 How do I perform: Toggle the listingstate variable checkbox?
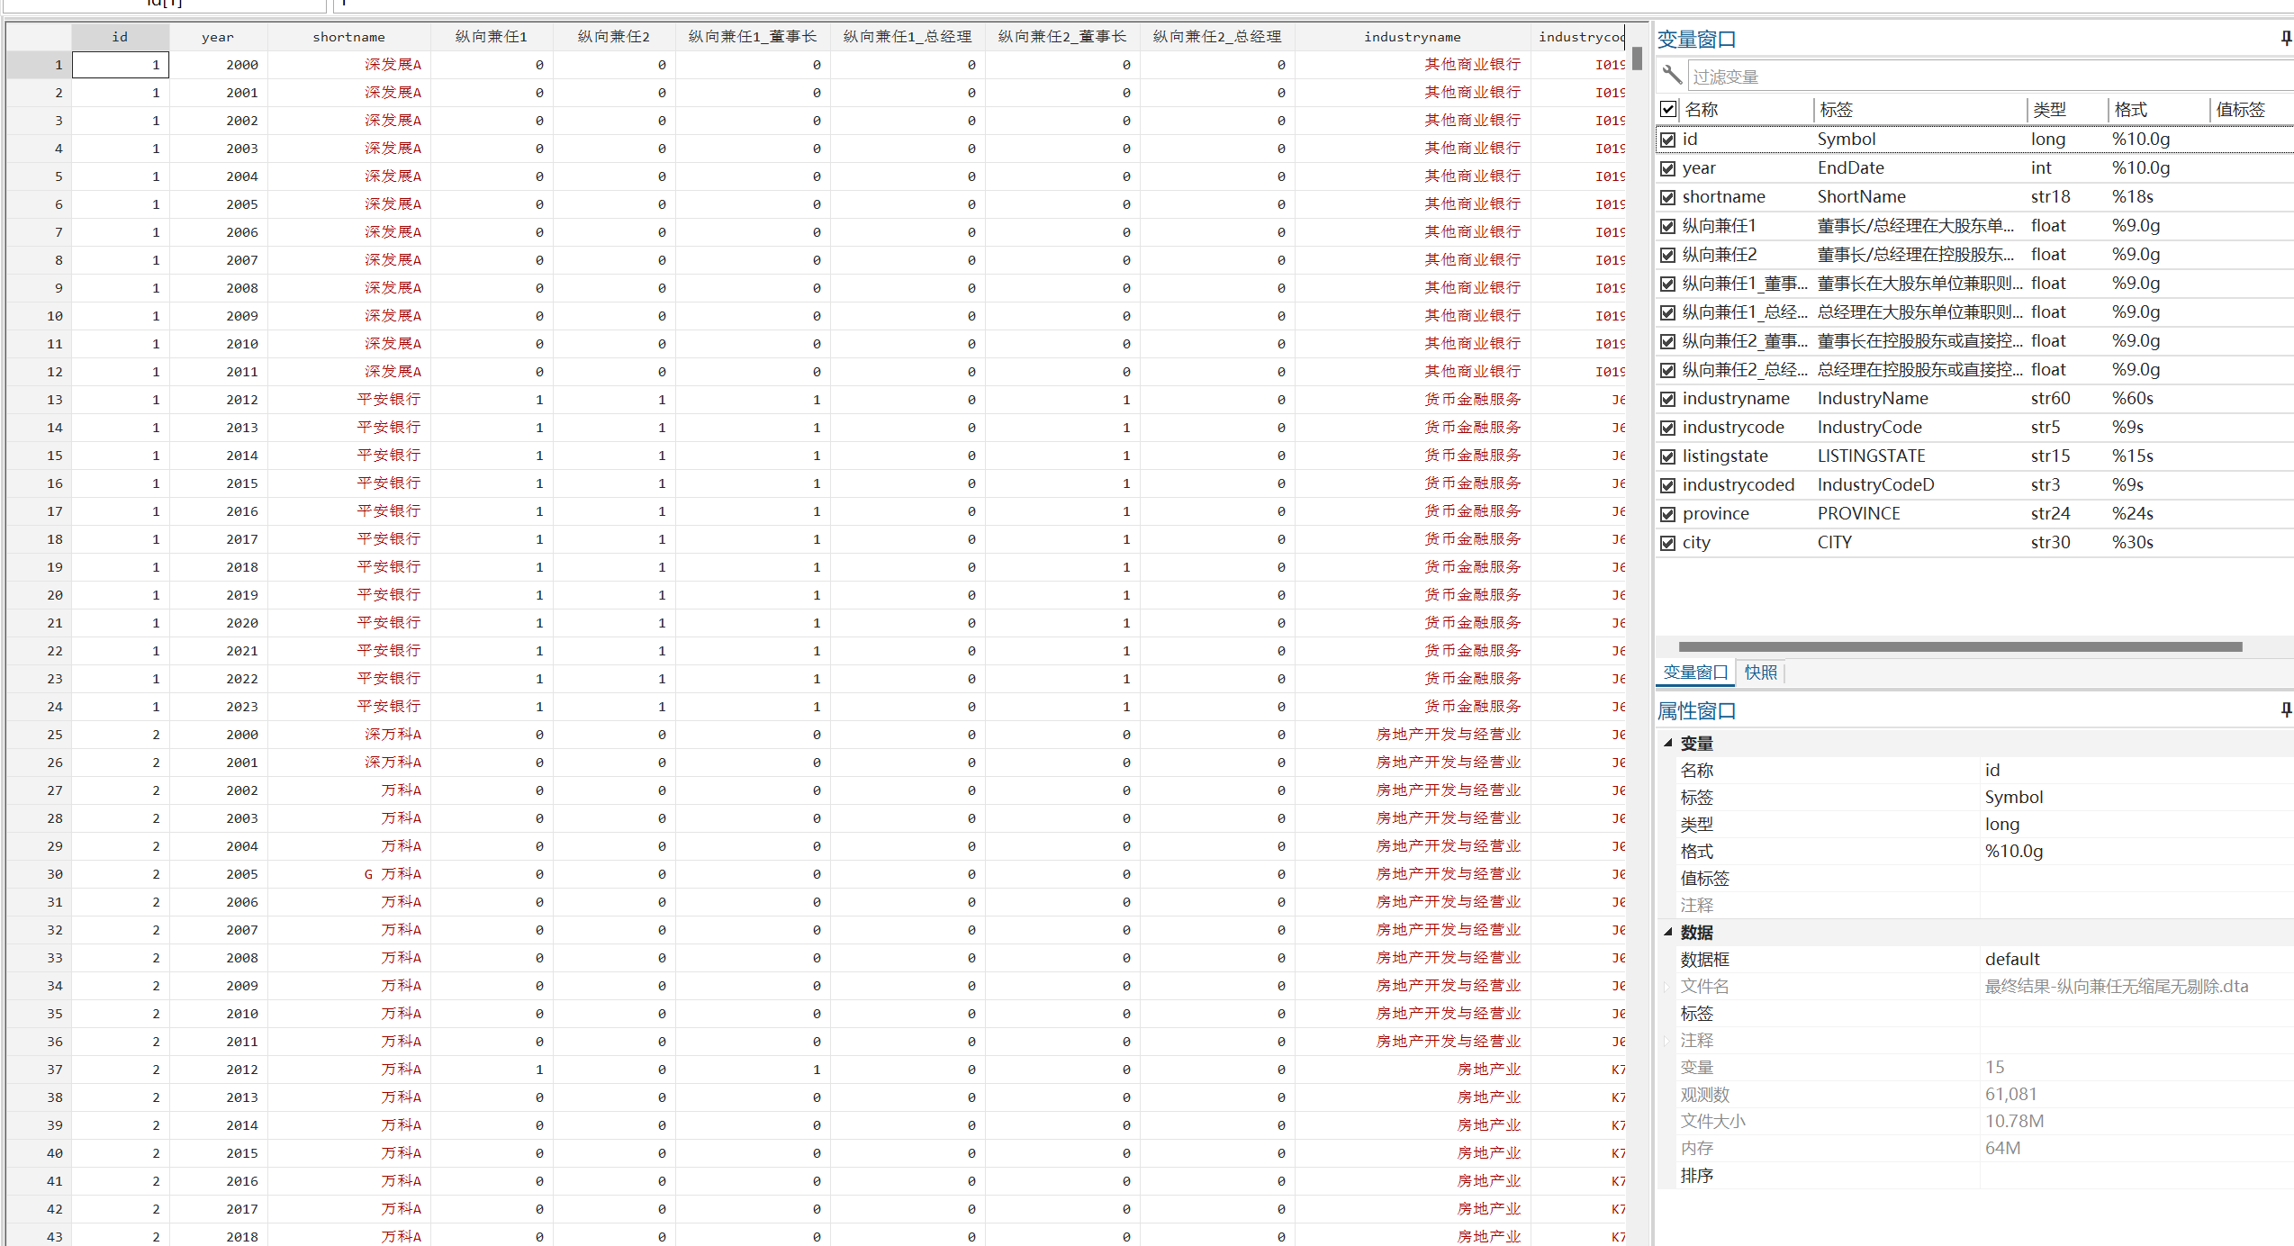tap(1668, 456)
